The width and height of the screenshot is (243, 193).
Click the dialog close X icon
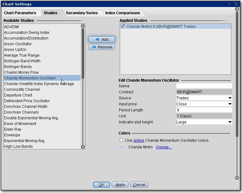pyautogui.click(x=236, y=4)
